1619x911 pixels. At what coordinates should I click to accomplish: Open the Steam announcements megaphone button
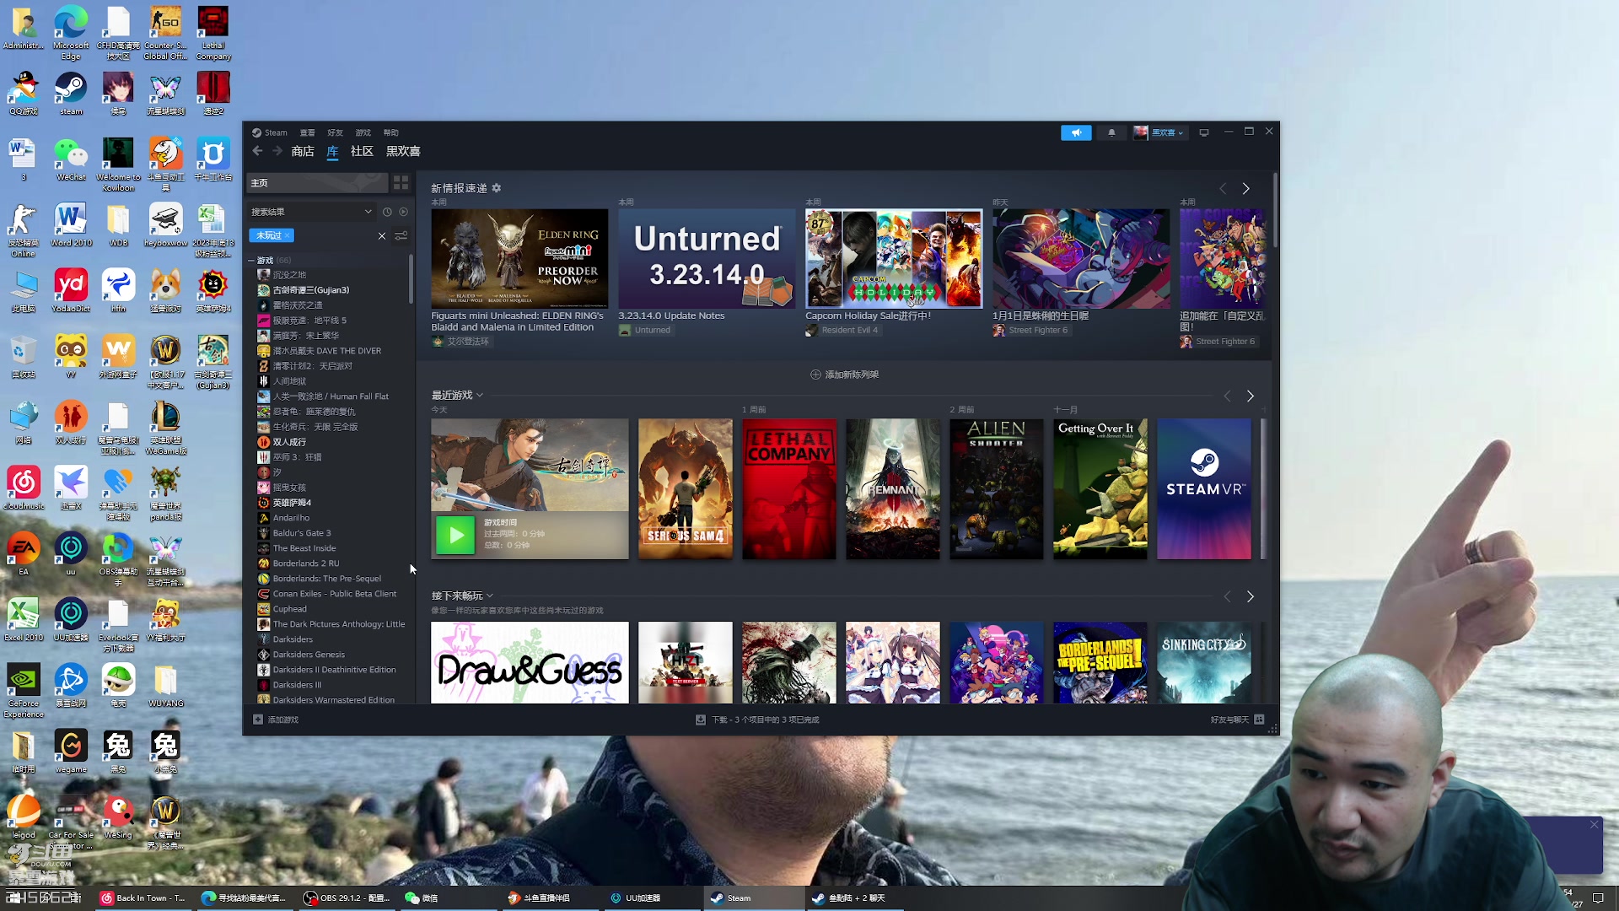coord(1076,132)
